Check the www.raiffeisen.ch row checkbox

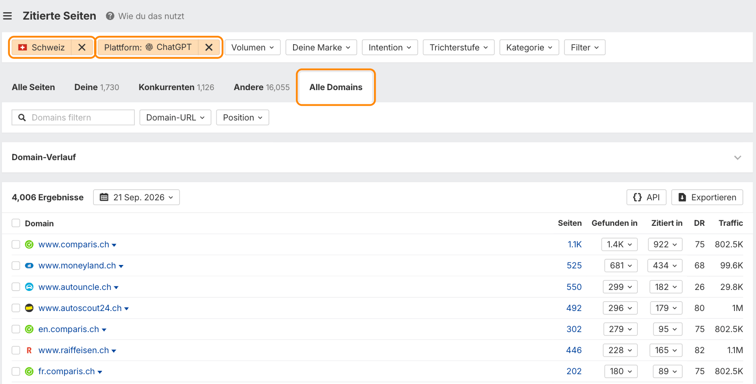[x=16, y=350]
